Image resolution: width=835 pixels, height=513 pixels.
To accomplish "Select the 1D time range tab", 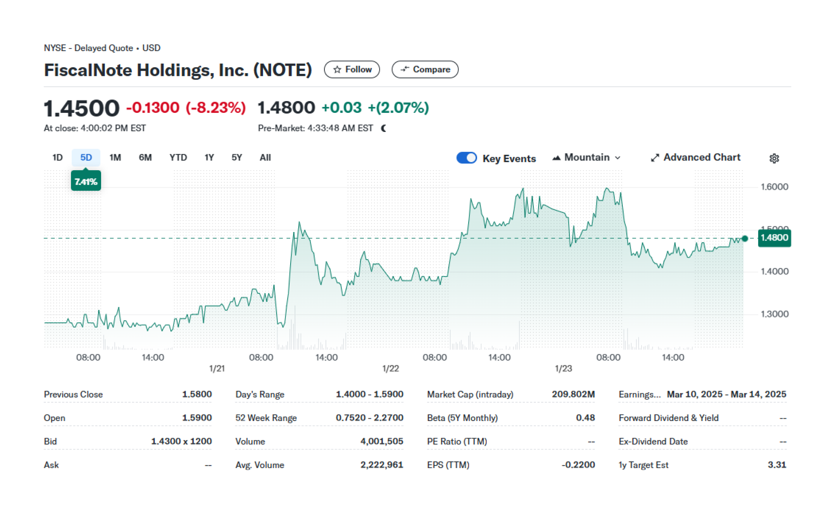I will (x=57, y=157).
